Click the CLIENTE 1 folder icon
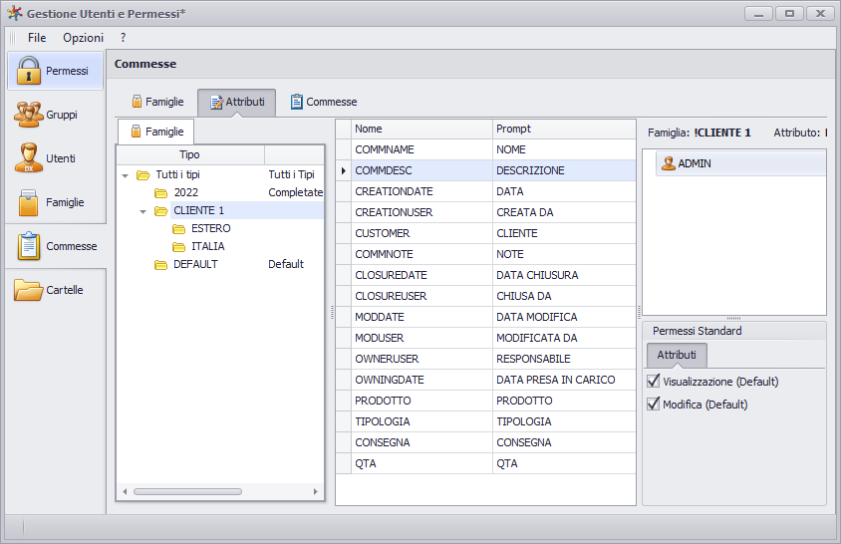841x544 pixels. point(160,211)
